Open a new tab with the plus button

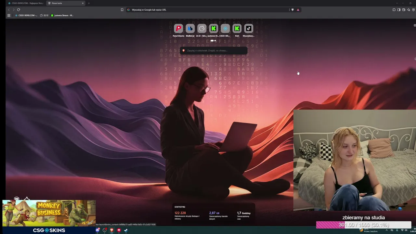(x=89, y=3)
